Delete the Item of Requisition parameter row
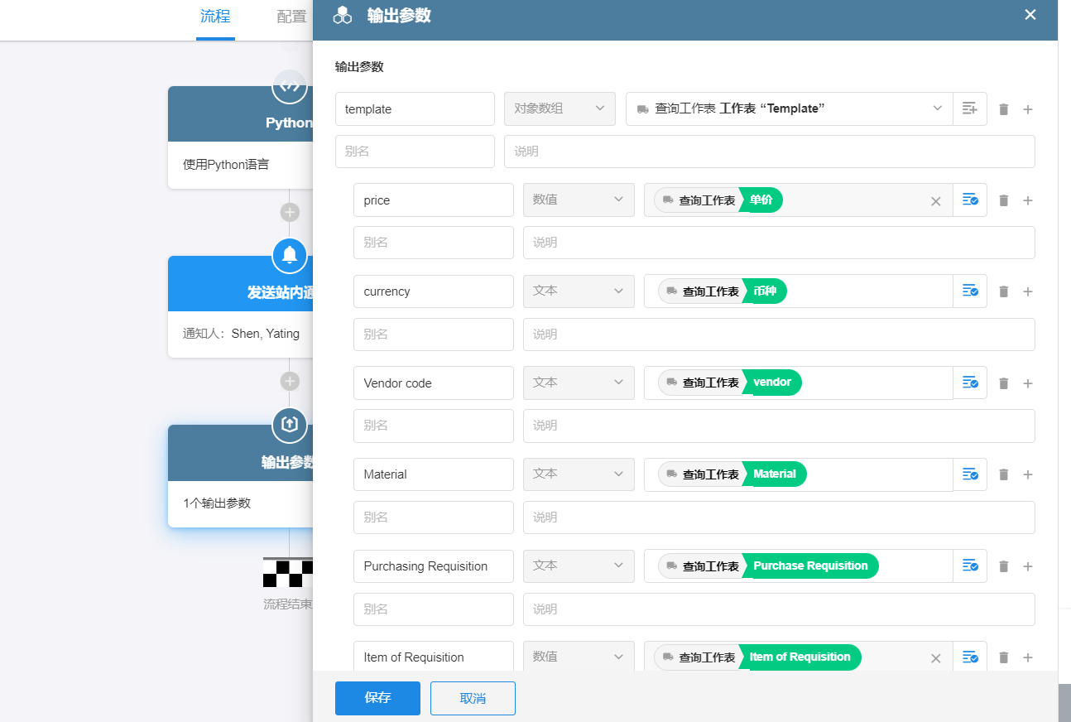 [1004, 657]
